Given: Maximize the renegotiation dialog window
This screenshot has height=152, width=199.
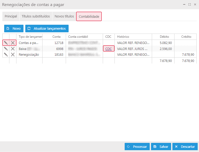Looking at the screenshot, I should click(190, 4).
